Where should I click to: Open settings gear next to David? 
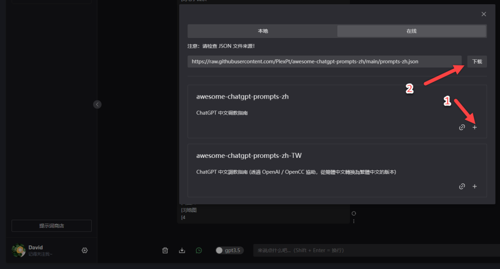85,250
